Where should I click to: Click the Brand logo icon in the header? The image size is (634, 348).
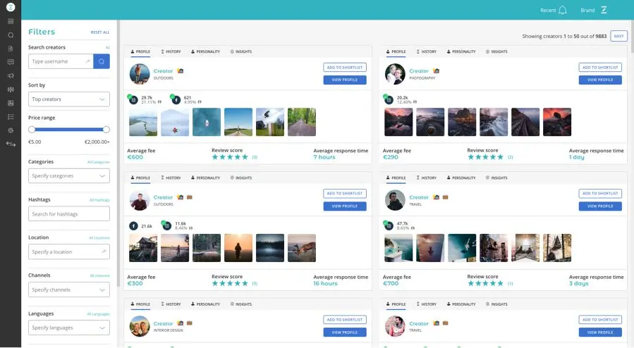click(604, 10)
